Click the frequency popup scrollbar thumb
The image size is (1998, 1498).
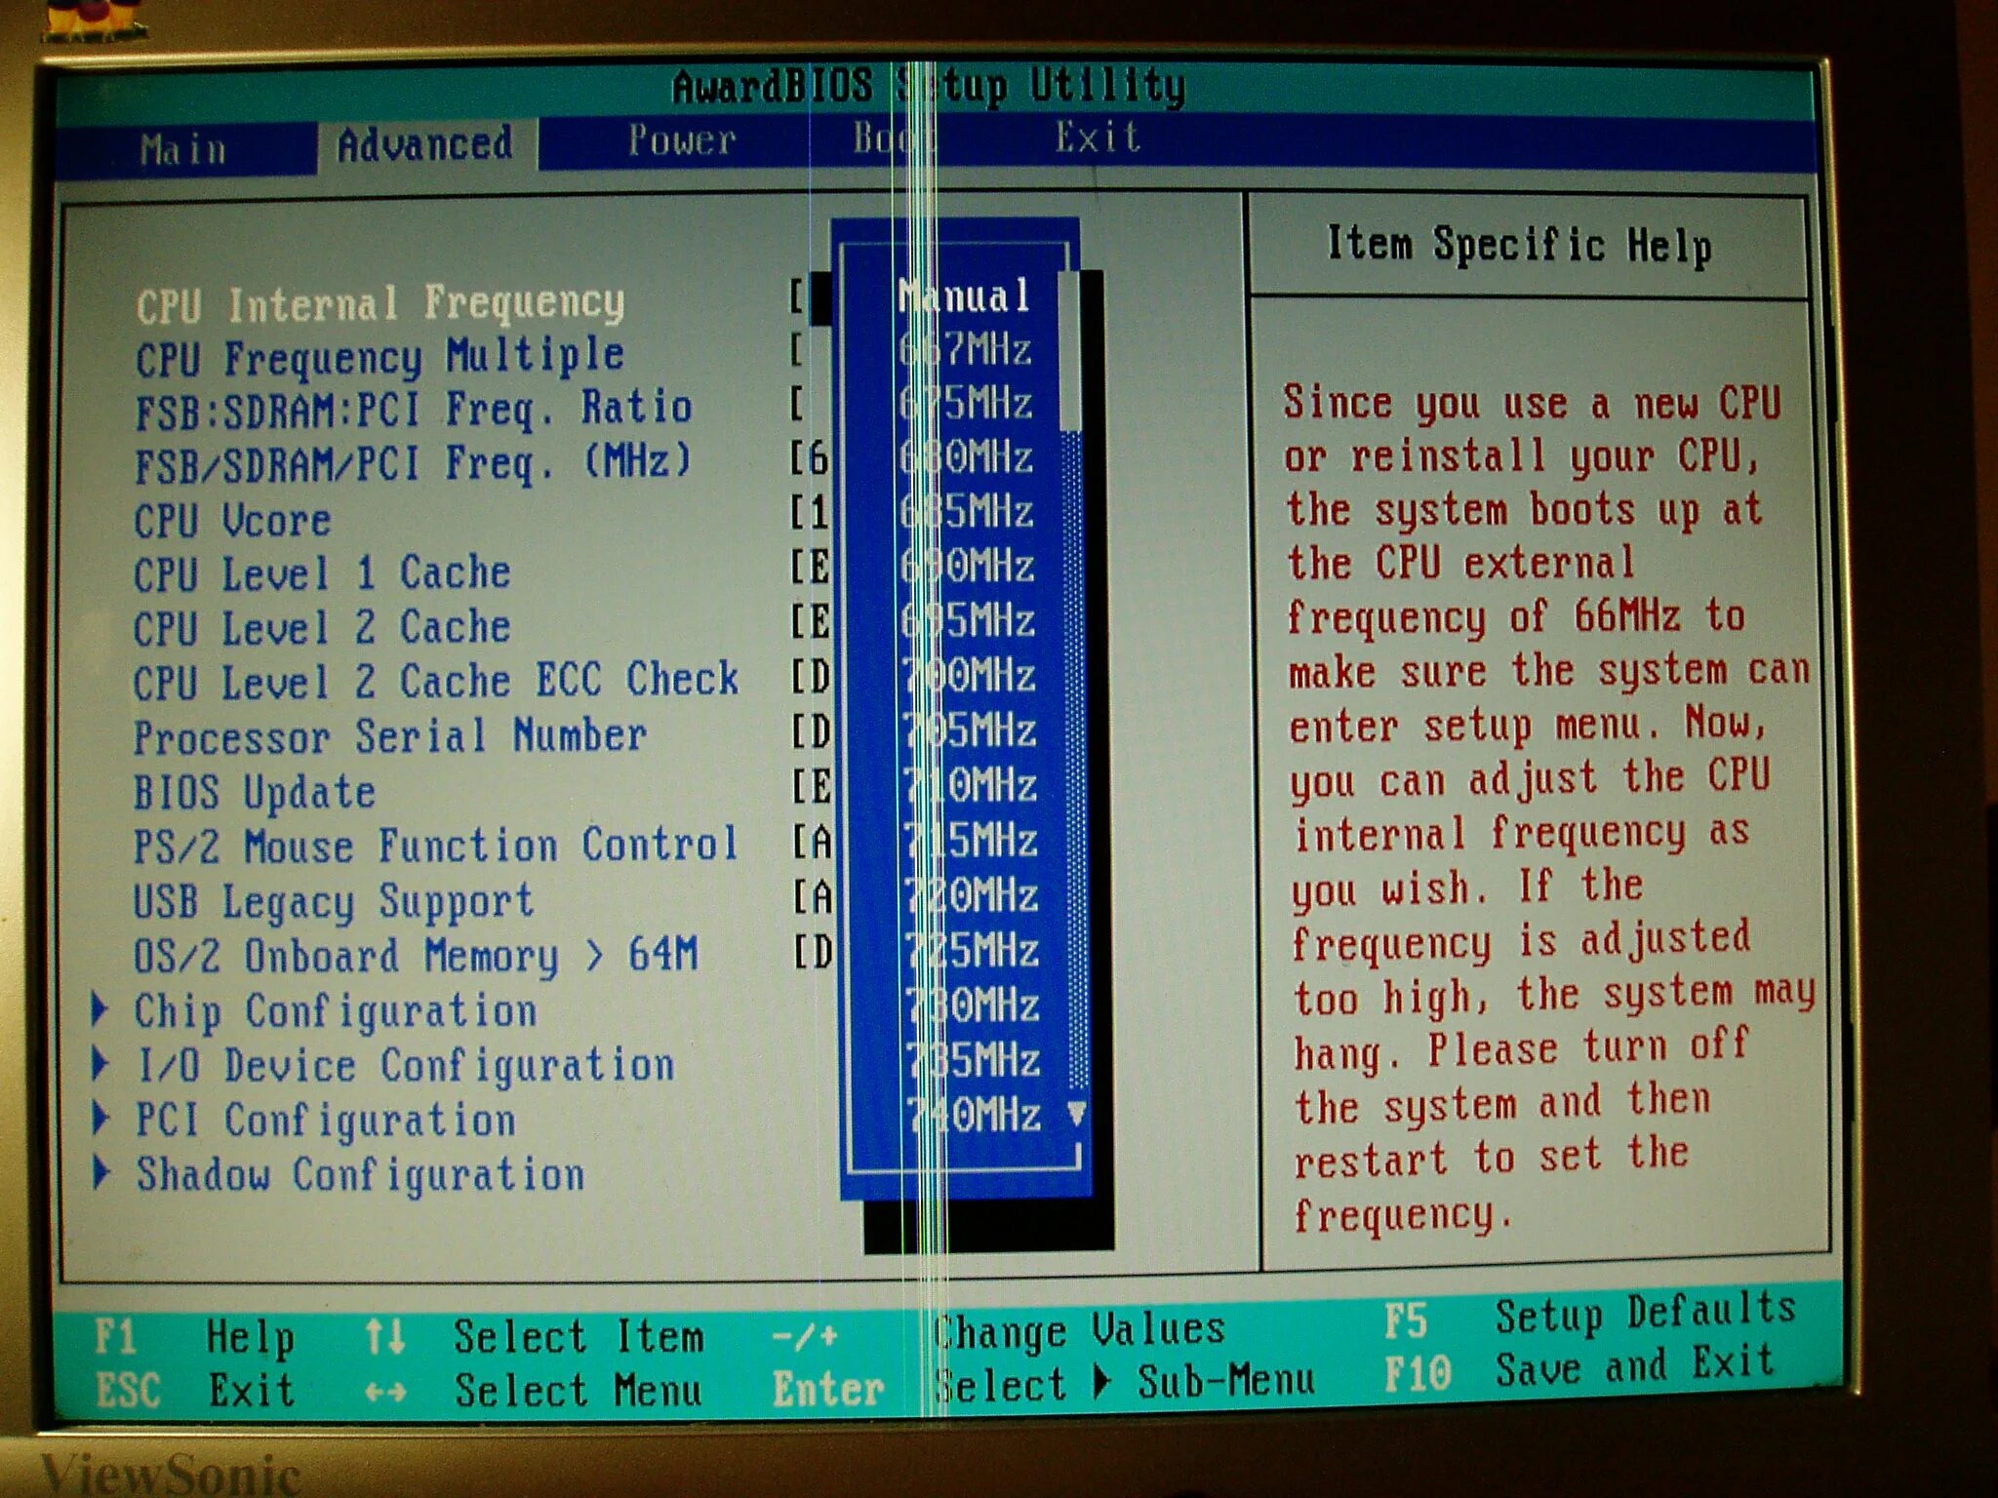click(1070, 351)
